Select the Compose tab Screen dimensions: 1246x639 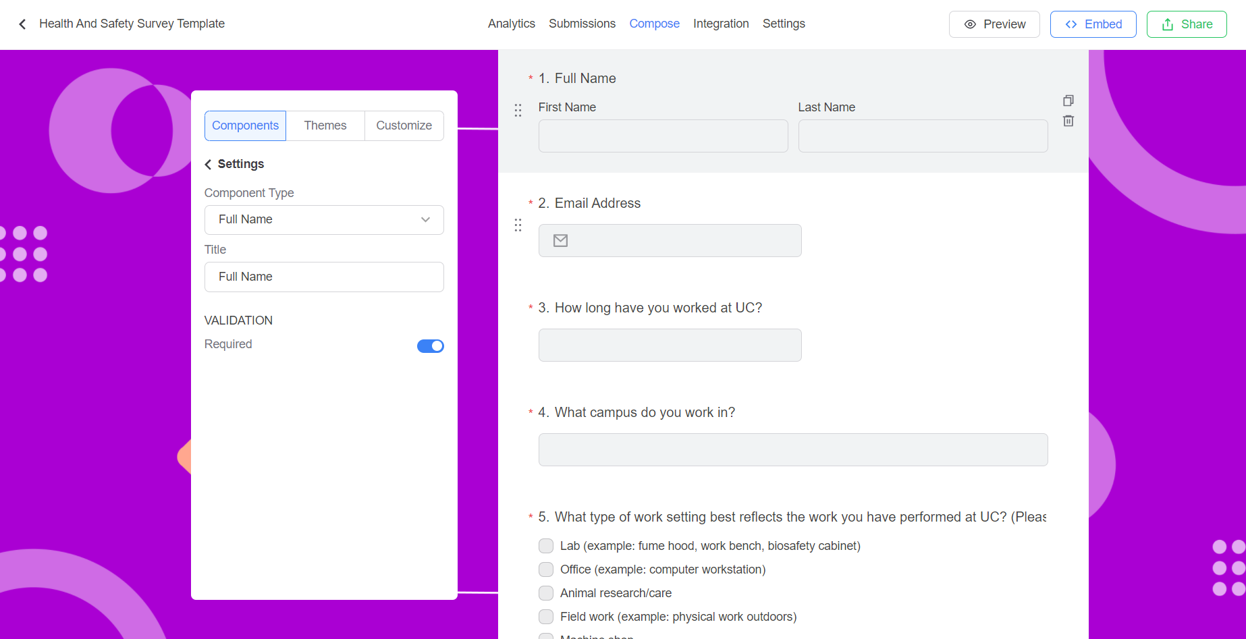pyautogui.click(x=654, y=24)
